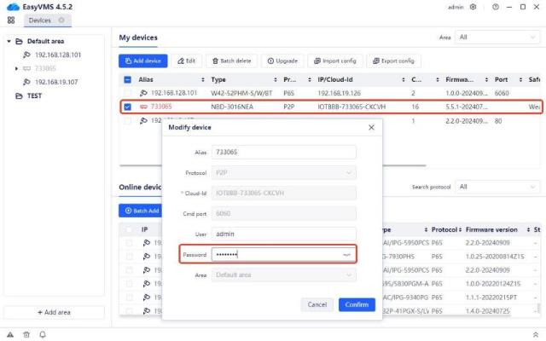Click the notification bell in status bar
This screenshot has width=546, height=341.
(x=42, y=333)
